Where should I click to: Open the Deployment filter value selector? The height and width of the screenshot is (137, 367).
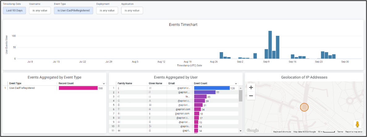(x=107, y=10)
